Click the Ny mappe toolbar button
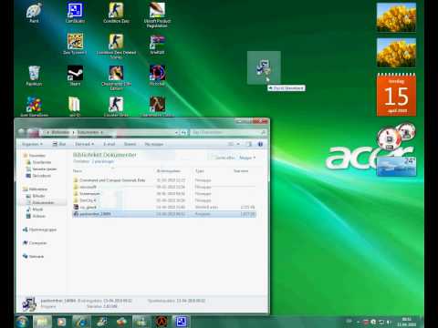The height and width of the screenshot is (328, 438). click(154, 144)
